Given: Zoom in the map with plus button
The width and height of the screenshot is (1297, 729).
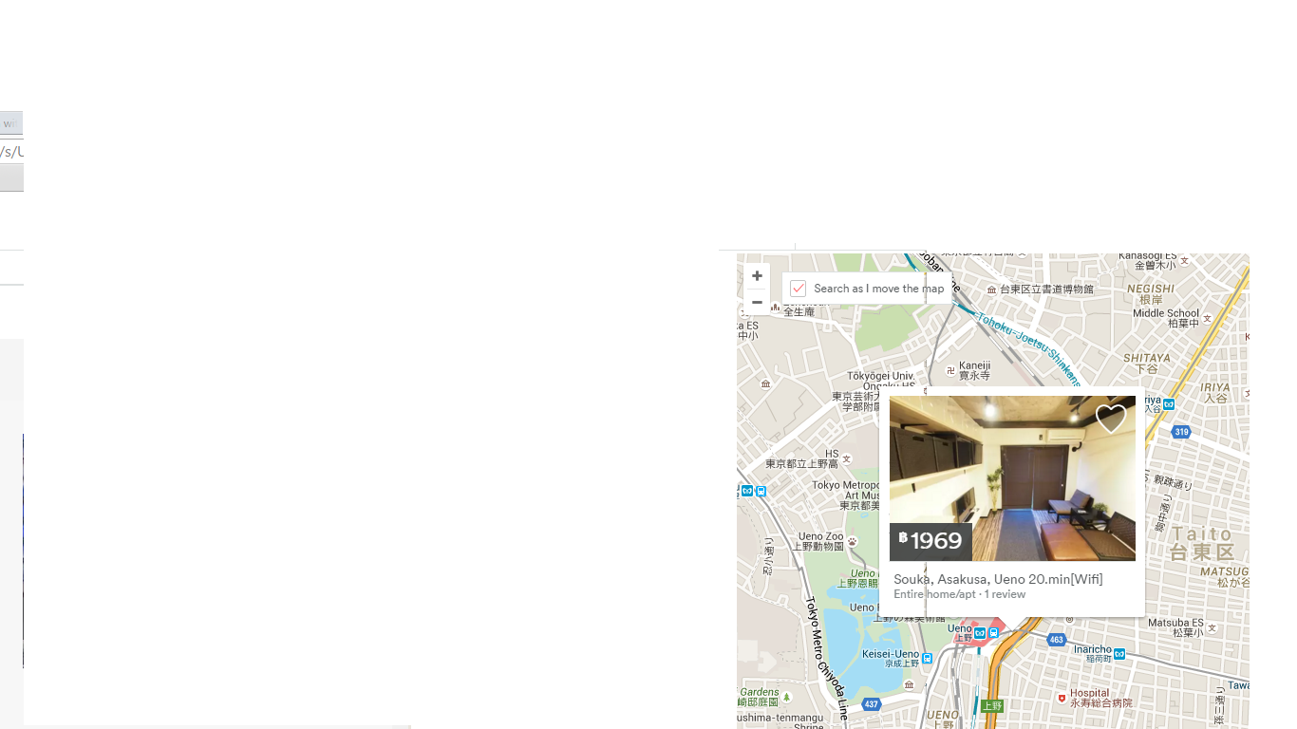Looking at the screenshot, I should [x=757, y=276].
